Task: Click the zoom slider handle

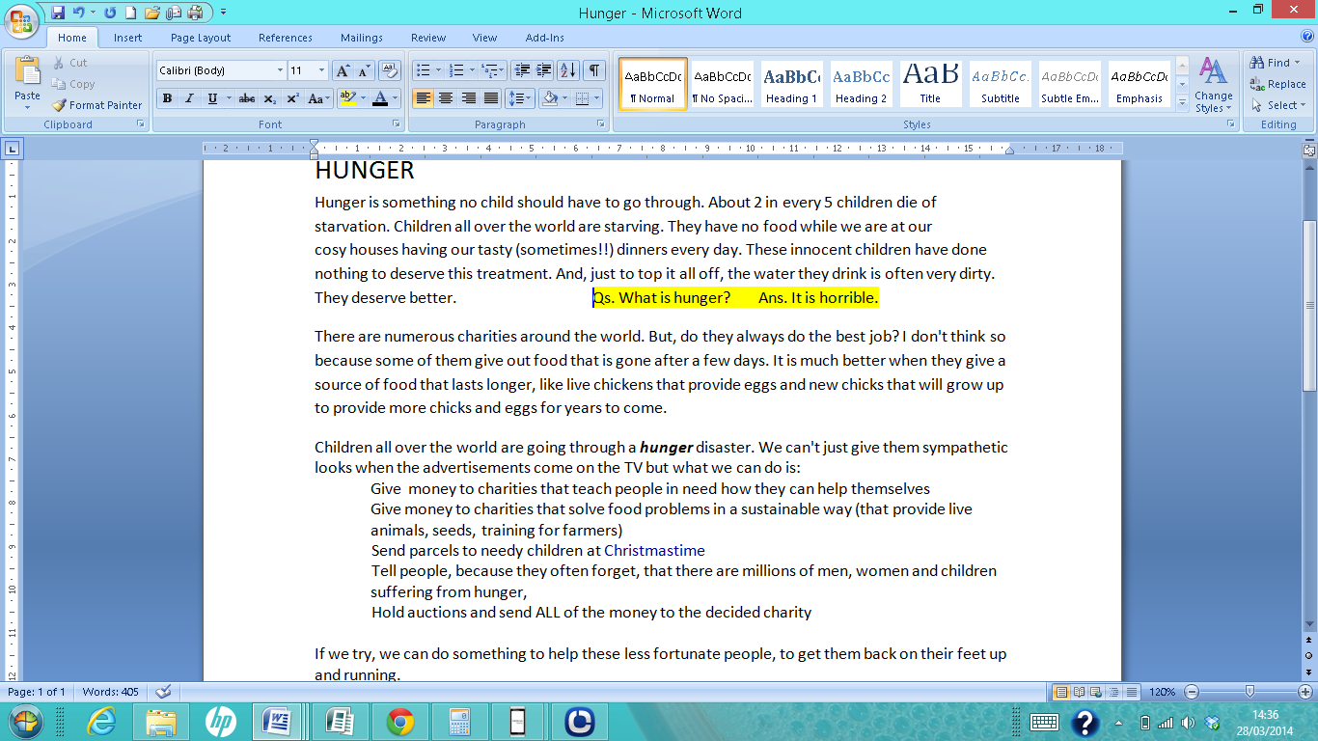Action: 1249,692
